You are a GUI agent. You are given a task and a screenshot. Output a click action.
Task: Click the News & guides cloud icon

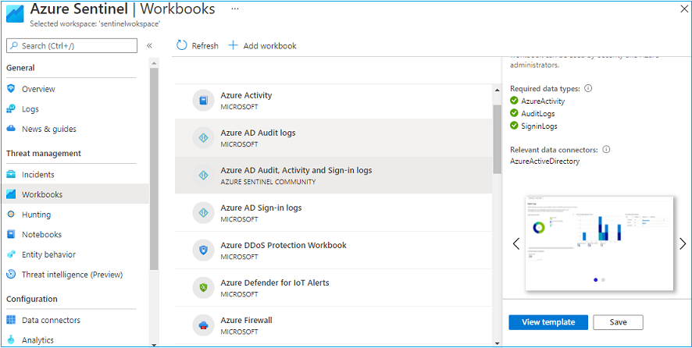click(x=11, y=129)
